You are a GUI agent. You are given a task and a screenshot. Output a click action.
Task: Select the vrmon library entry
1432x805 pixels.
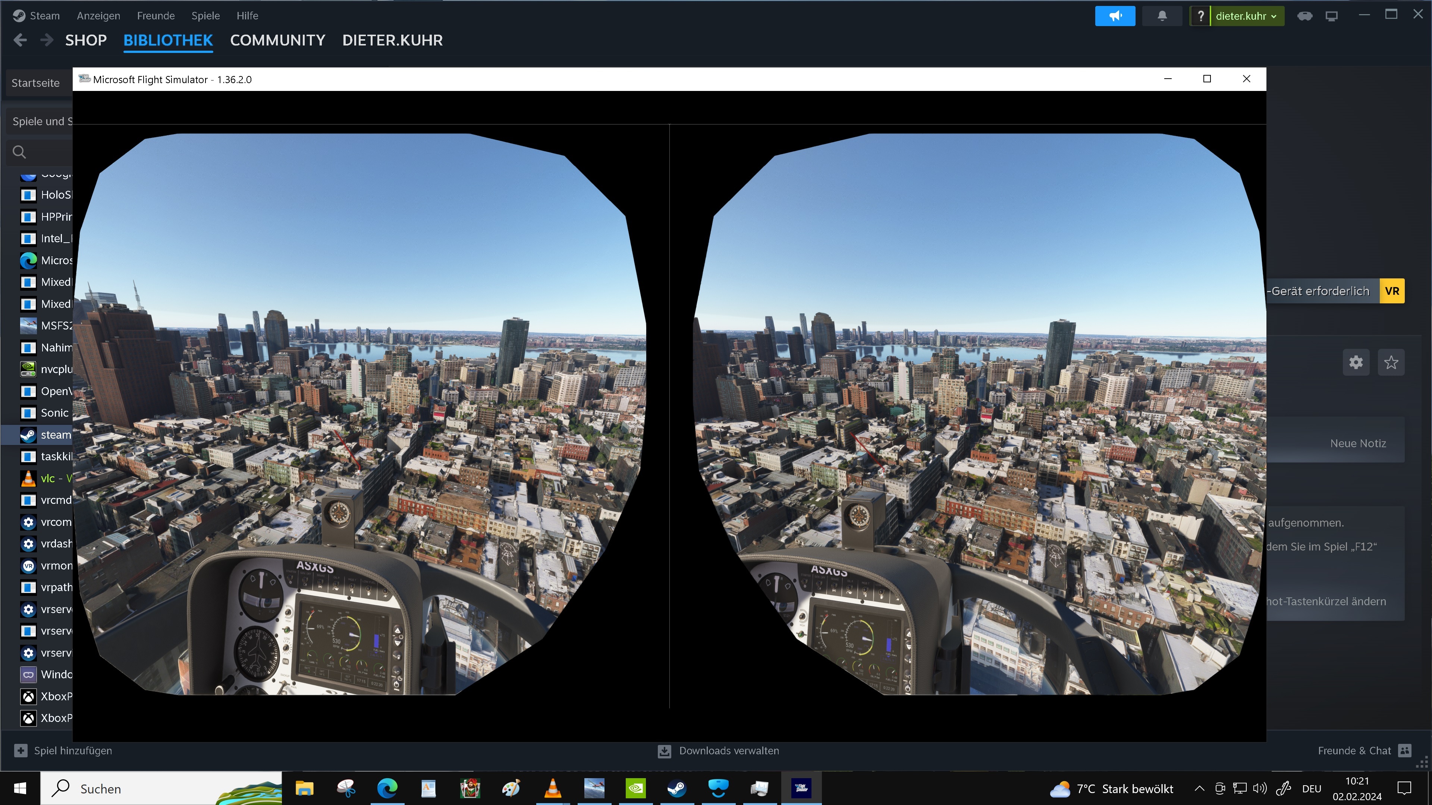[46, 566]
